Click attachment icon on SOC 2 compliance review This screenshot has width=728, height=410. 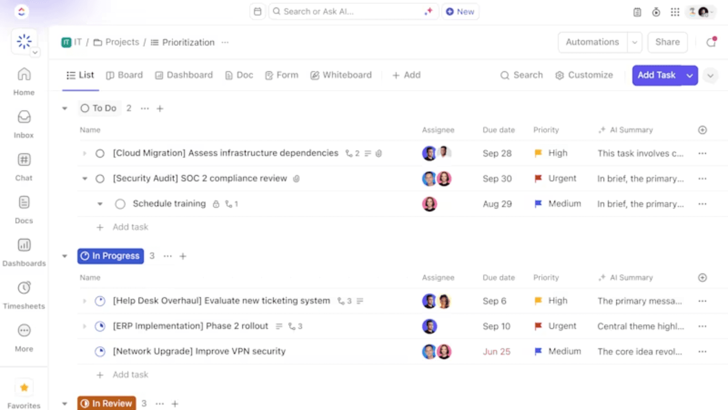click(296, 179)
